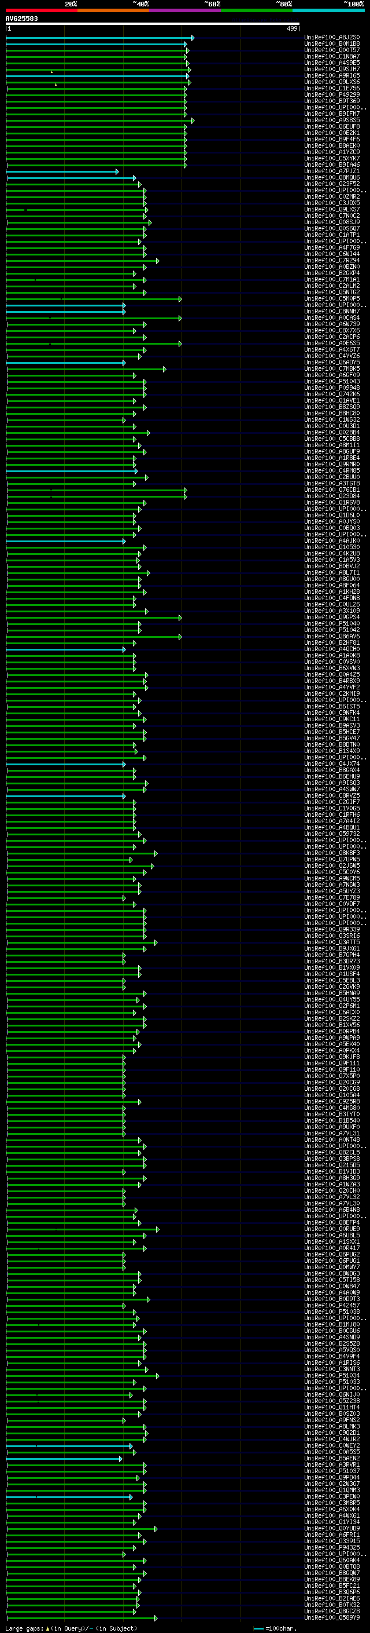
Task: Open hit UniRef100_B0M1B8
Action: pos(332,44)
